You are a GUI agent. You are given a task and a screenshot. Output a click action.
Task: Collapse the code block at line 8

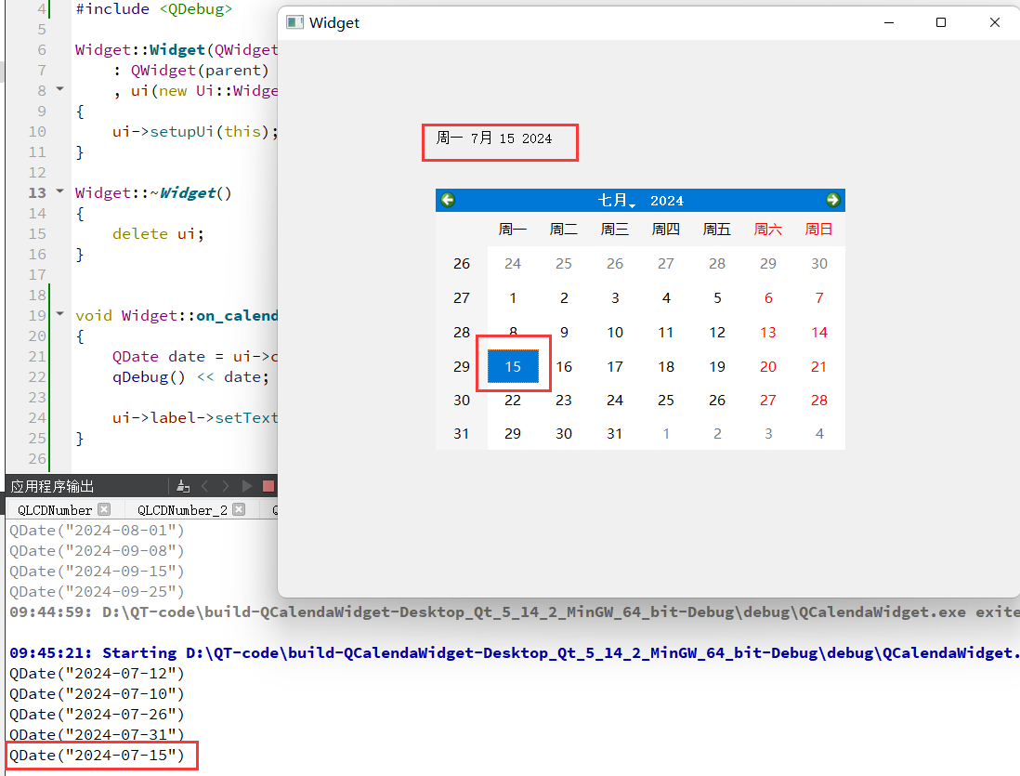(x=59, y=89)
